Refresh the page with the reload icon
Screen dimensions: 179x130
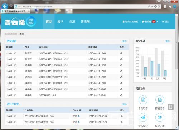coord(155,6)
